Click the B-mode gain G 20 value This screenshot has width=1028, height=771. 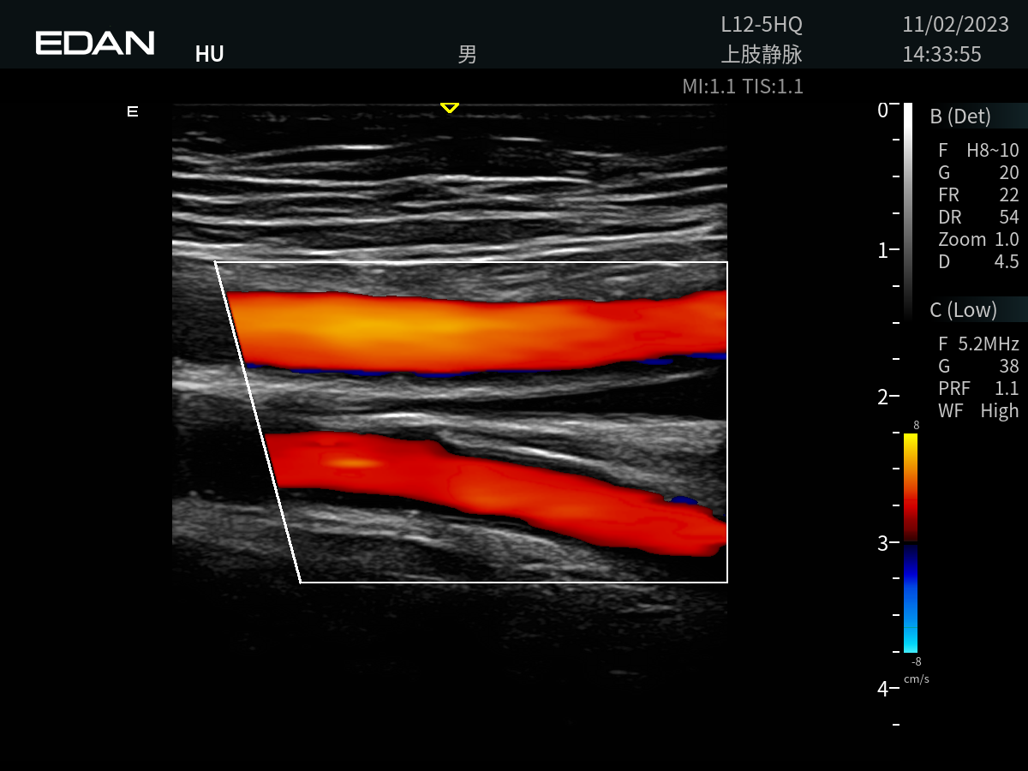[x=978, y=173]
